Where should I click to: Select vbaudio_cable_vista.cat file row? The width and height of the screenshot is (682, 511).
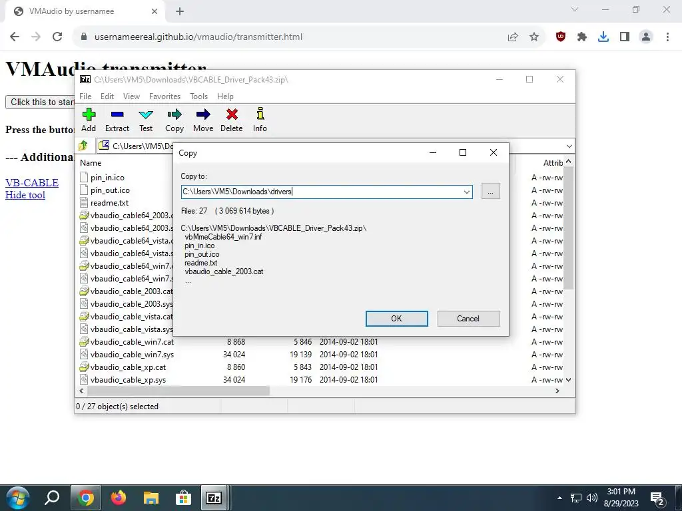tap(126, 317)
